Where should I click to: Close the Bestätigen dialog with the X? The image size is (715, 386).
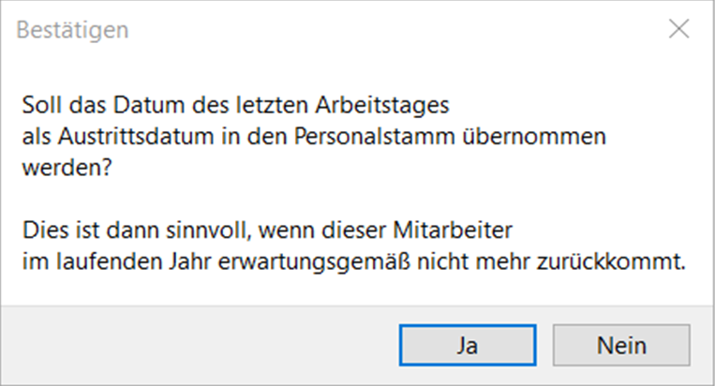click(679, 29)
